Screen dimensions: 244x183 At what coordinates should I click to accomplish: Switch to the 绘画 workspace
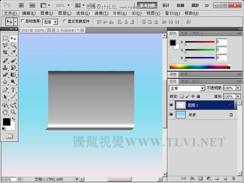pyautogui.click(x=180, y=6)
